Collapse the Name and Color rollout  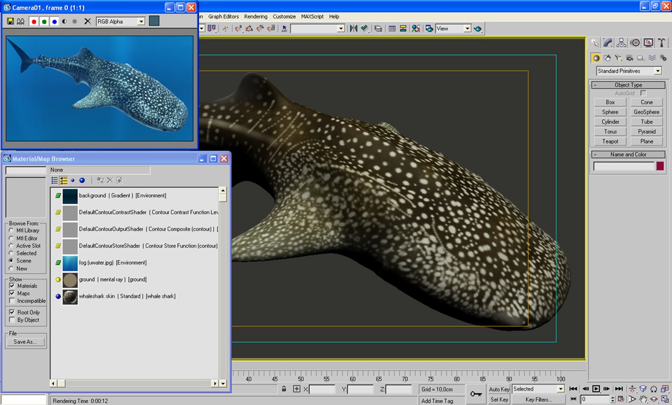coord(628,154)
